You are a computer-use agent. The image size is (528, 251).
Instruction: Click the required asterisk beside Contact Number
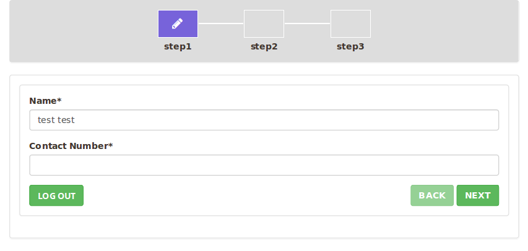coord(111,145)
